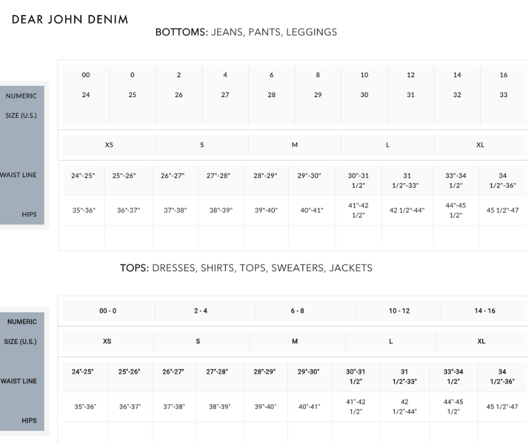Click the L size in the tops table
Screen dimensions: 528x443
coord(391,341)
